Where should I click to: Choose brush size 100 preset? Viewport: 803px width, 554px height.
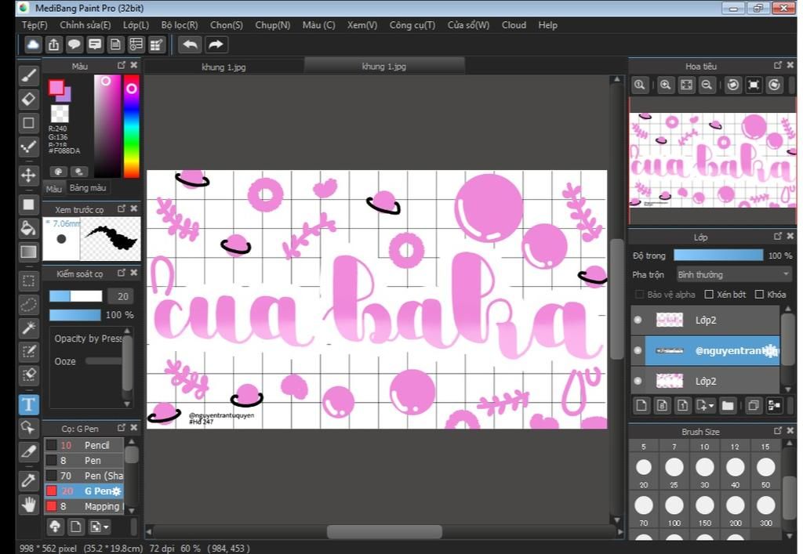(674, 504)
